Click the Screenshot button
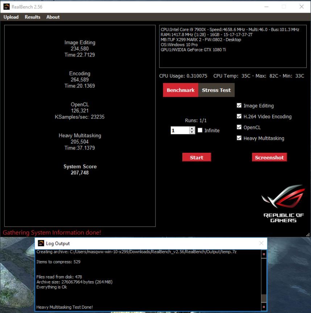This screenshot has height=313, width=311. [x=269, y=157]
